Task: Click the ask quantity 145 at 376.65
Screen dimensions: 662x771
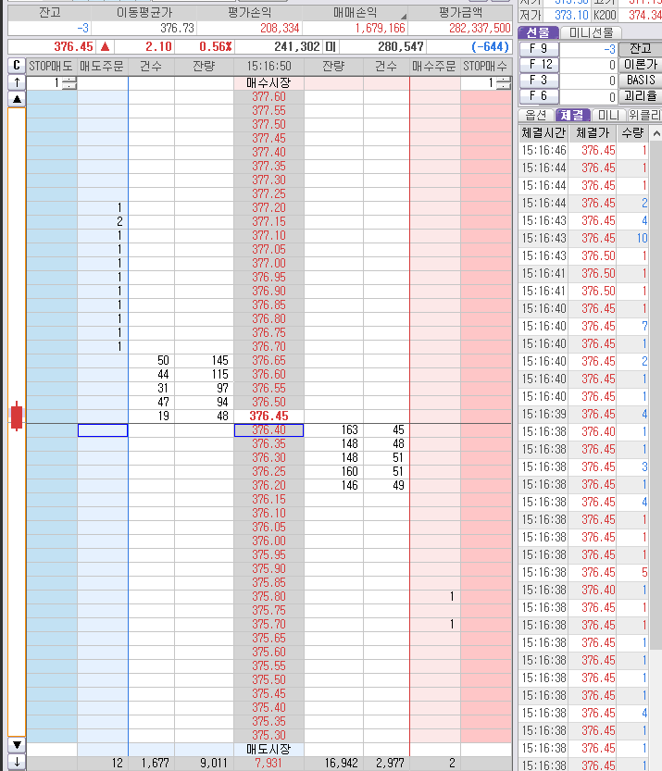Action: coord(219,360)
